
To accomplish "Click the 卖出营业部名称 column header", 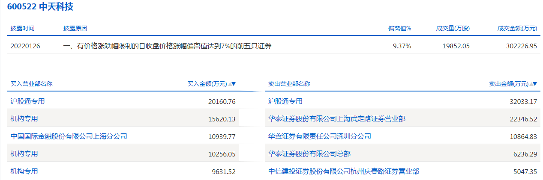I will coord(289,84).
